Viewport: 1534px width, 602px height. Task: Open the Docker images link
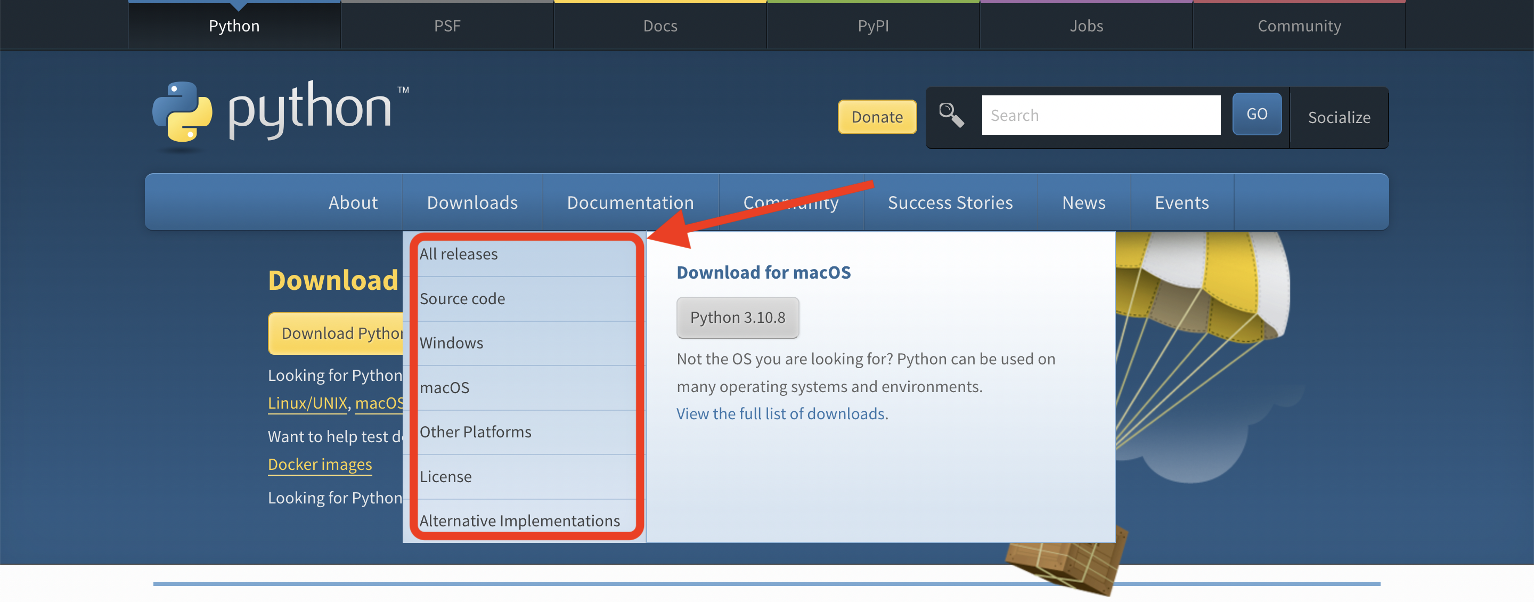pyautogui.click(x=320, y=465)
